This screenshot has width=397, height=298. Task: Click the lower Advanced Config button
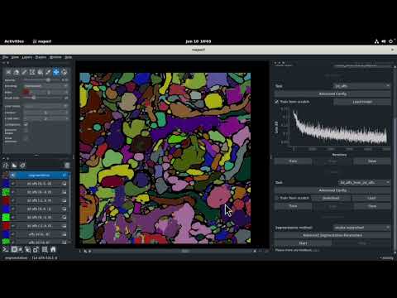click(332, 190)
